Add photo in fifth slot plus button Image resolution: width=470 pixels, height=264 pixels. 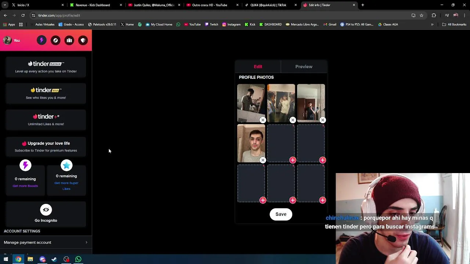[293, 160]
